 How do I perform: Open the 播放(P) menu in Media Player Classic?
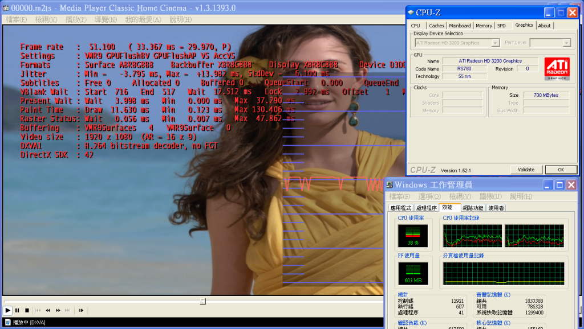76,19
